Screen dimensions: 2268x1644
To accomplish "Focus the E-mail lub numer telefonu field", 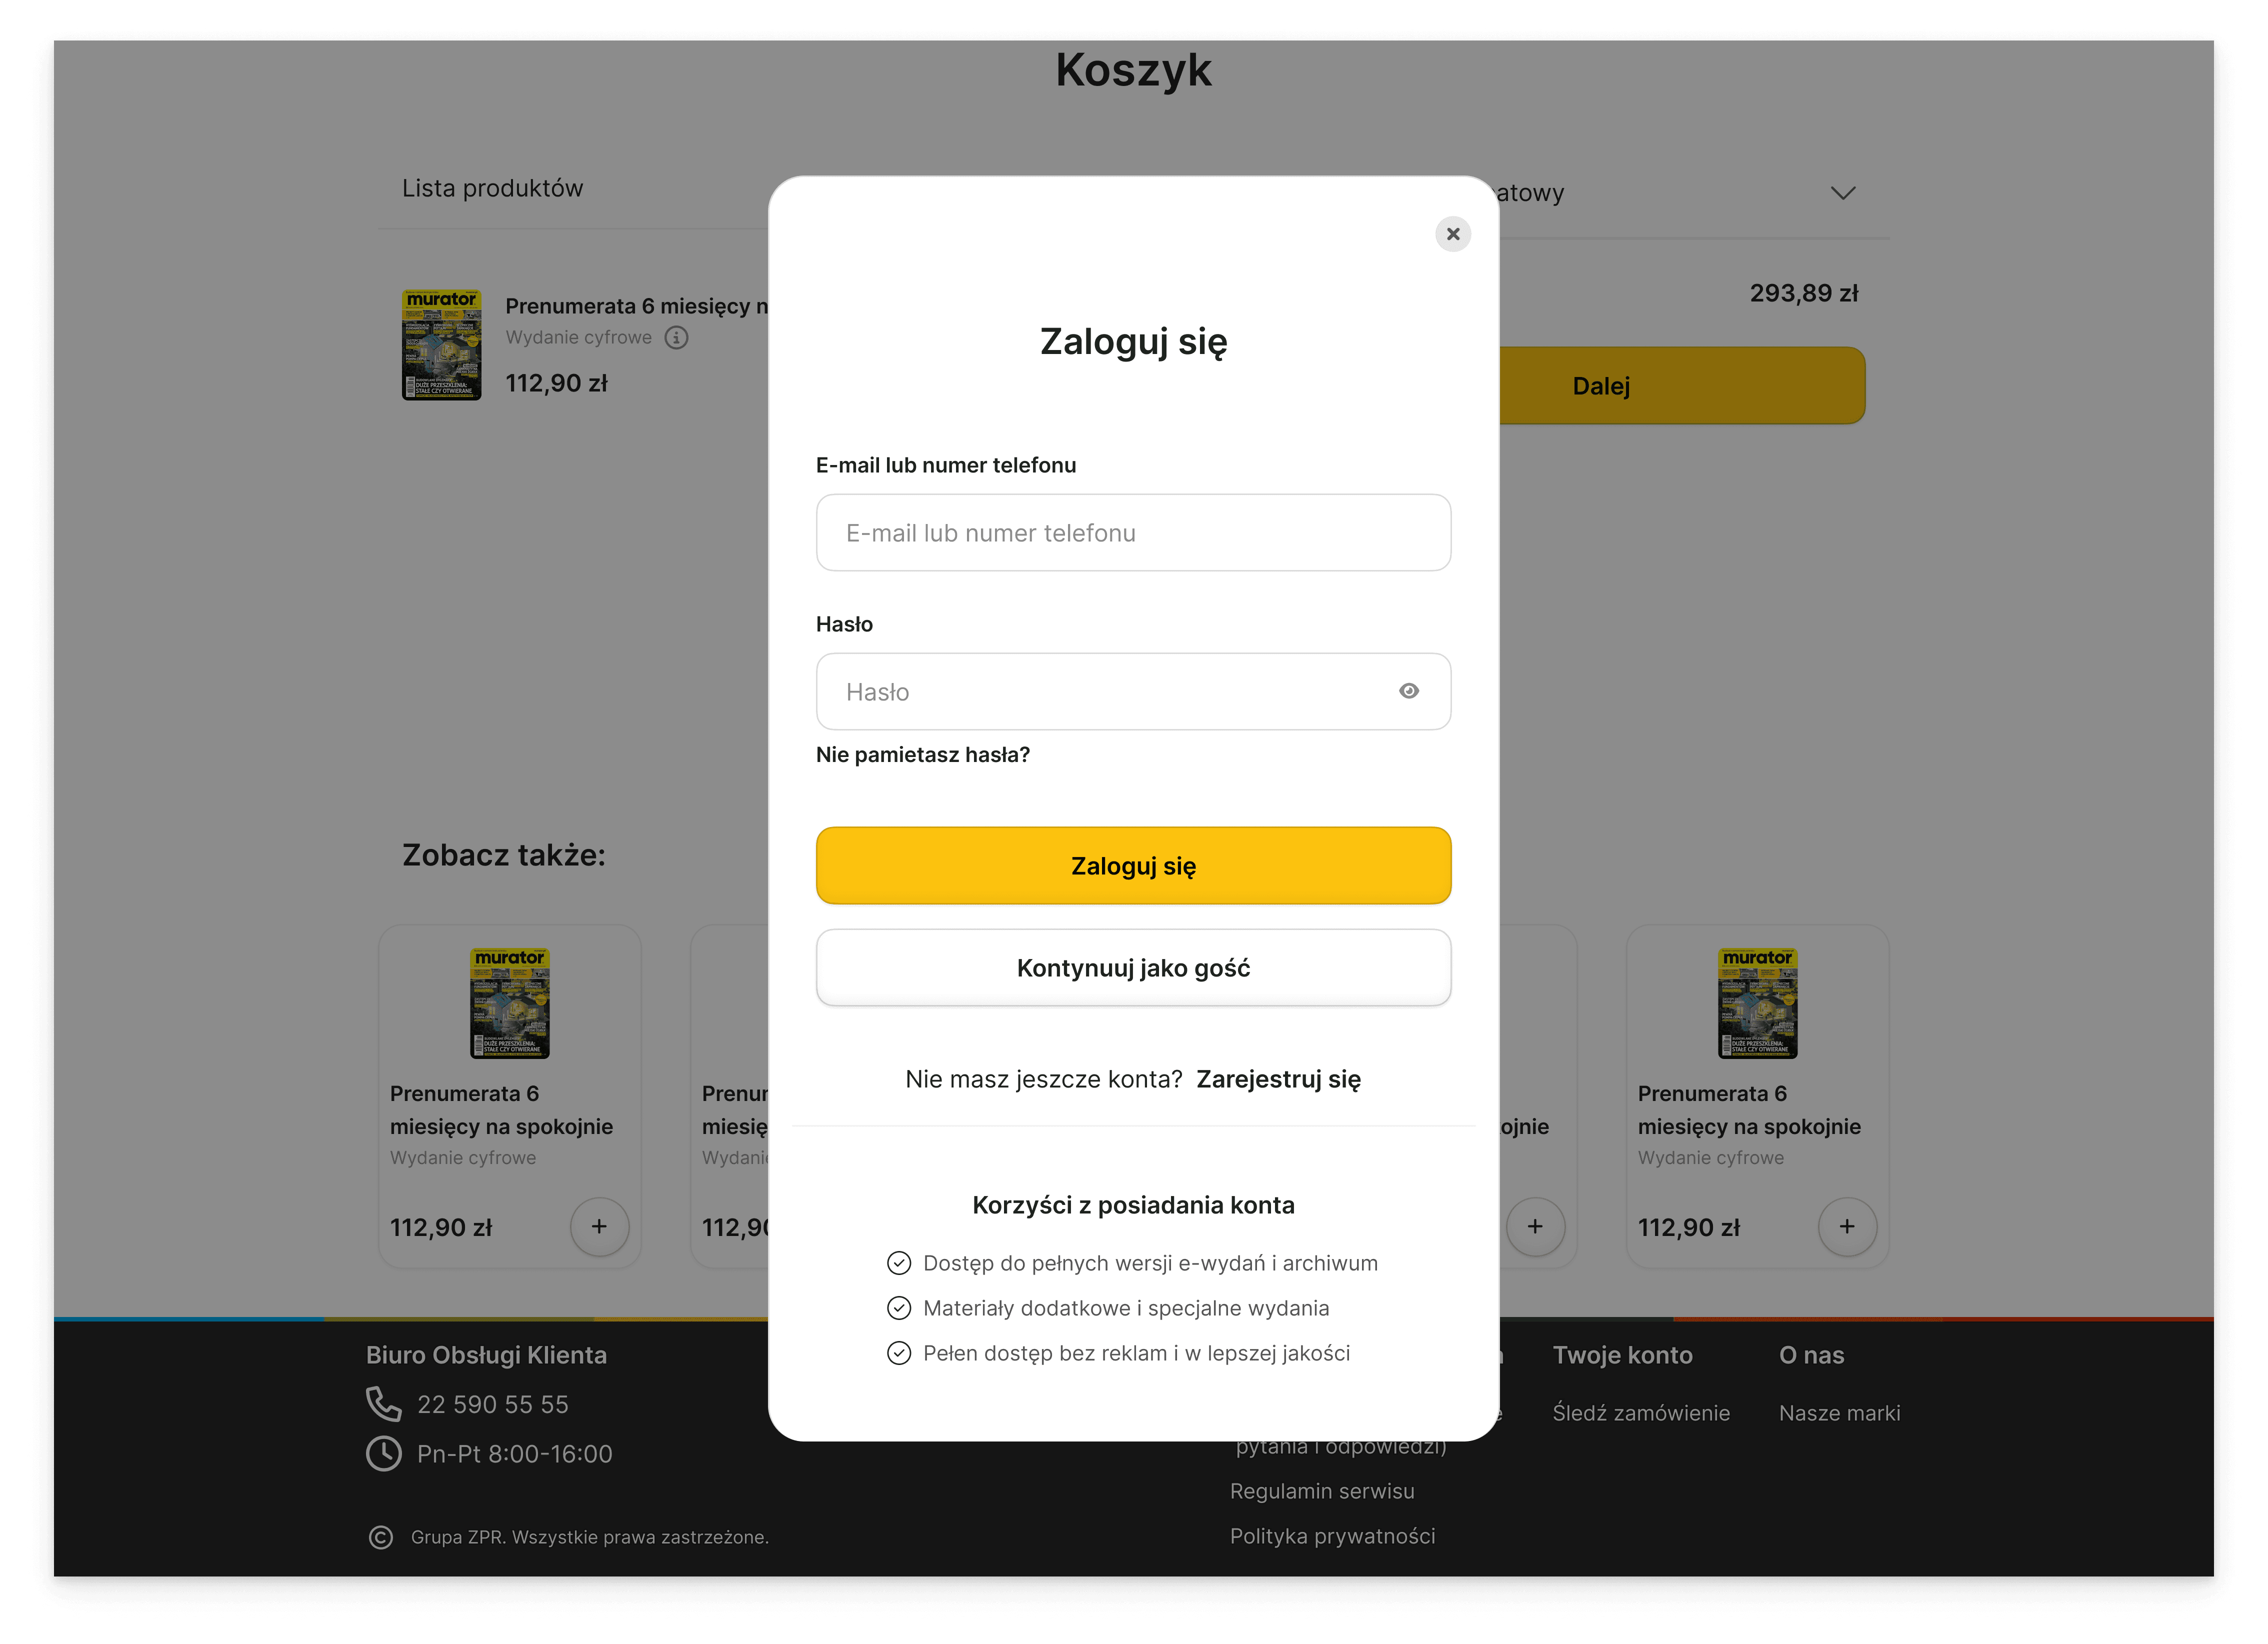I will click(x=1133, y=532).
